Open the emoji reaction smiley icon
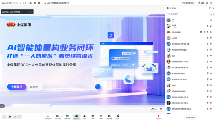Image resolution: width=216 pixels, height=121 pixels. coord(20,117)
